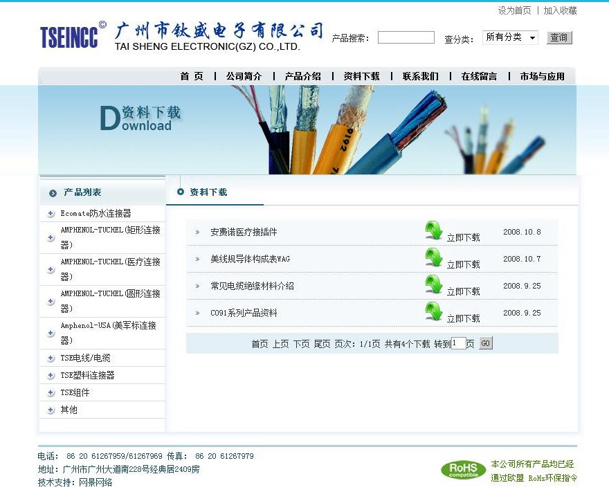Select Ecomate防水连接器 in product list
The image size is (609, 492).
96,213
